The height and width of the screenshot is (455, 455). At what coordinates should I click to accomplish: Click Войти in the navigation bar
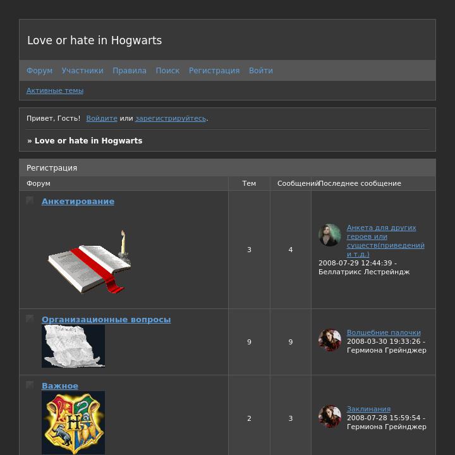pyautogui.click(x=261, y=71)
